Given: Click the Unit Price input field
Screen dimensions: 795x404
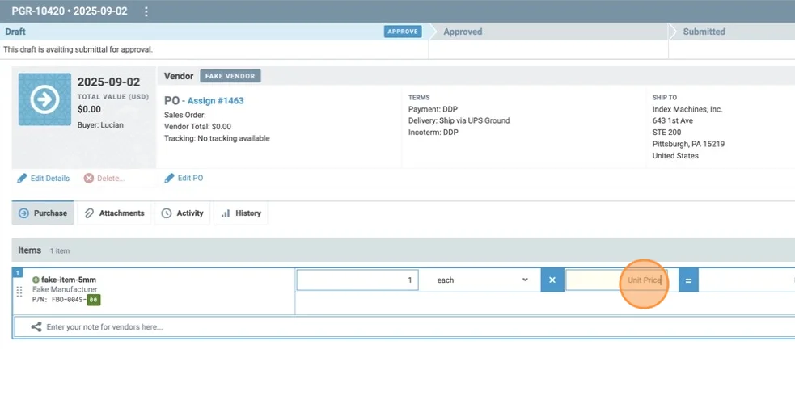Looking at the screenshot, I should [x=615, y=280].
